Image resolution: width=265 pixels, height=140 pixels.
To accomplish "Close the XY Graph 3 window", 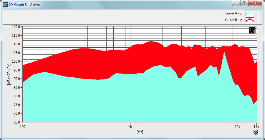I will [256, 3].
